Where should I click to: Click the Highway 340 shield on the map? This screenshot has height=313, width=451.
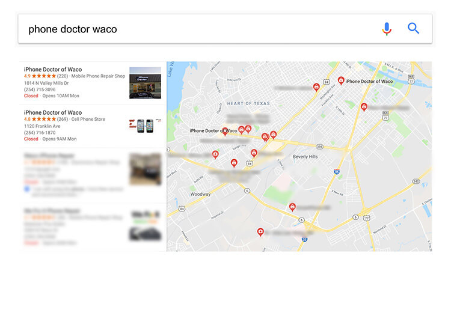pyautogui.click(x=416, y=181)
